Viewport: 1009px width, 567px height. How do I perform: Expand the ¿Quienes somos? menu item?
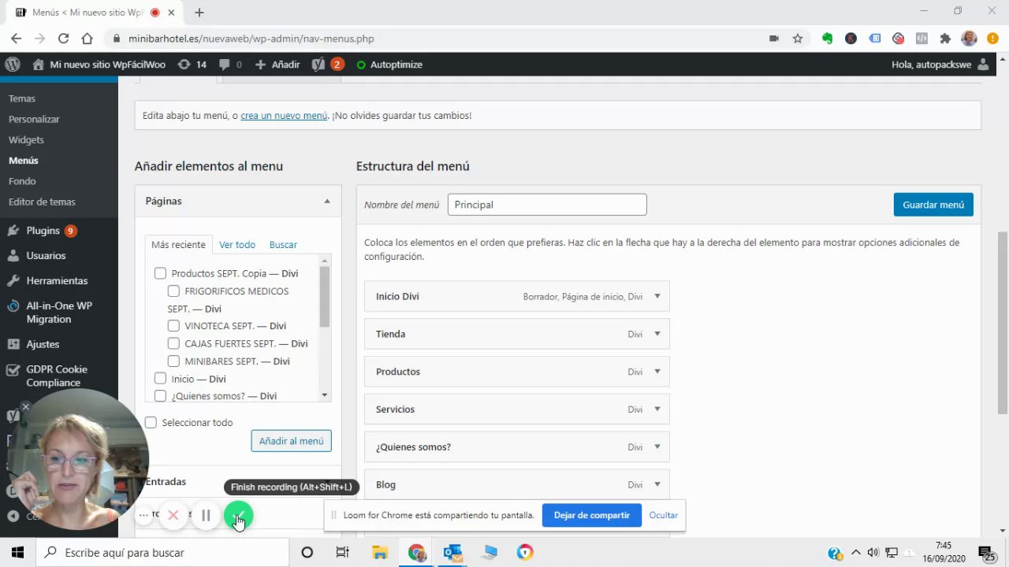pyautogui.click(x=657, y=447)
